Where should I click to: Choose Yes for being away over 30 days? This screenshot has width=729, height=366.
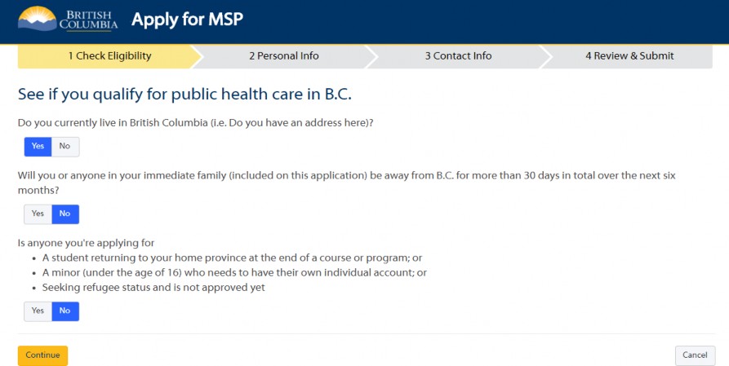[38, 214]
